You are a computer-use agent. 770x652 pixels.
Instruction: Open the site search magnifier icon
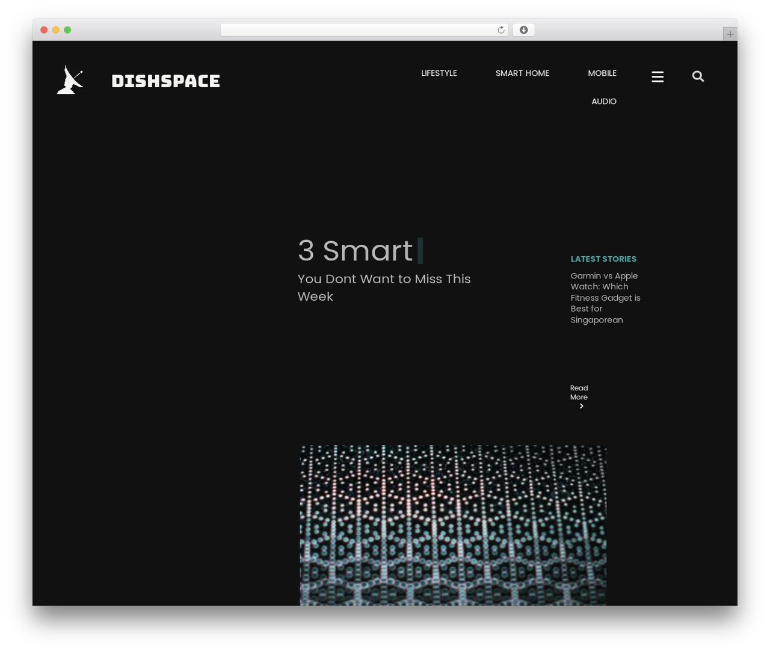pos(698,76)
